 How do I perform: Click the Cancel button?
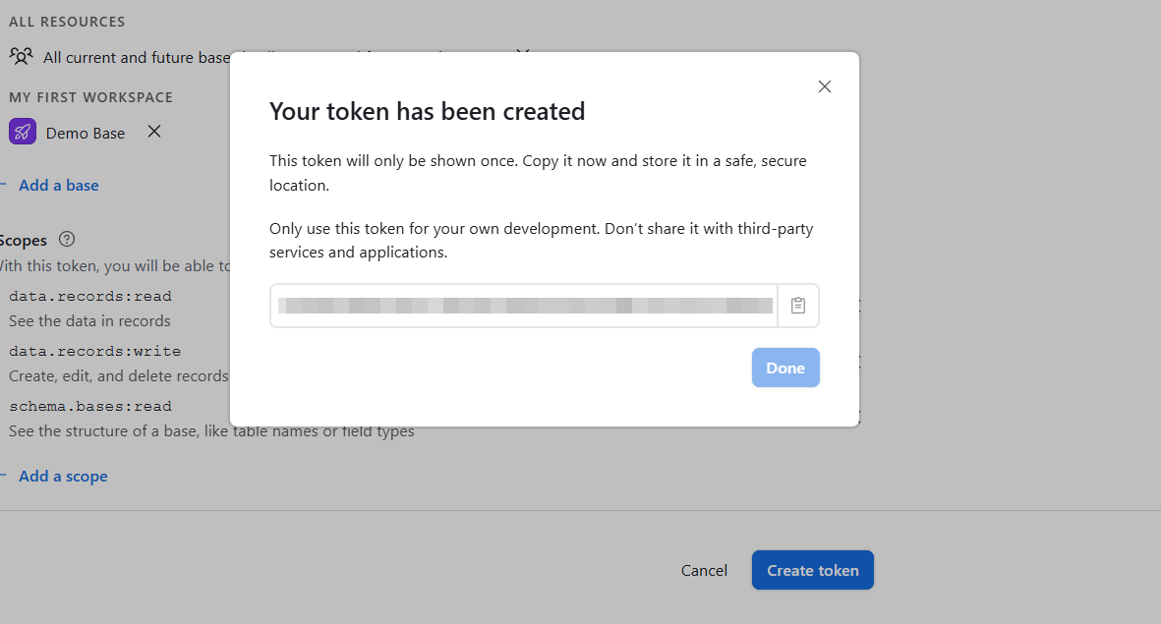(x=704, y=571)
